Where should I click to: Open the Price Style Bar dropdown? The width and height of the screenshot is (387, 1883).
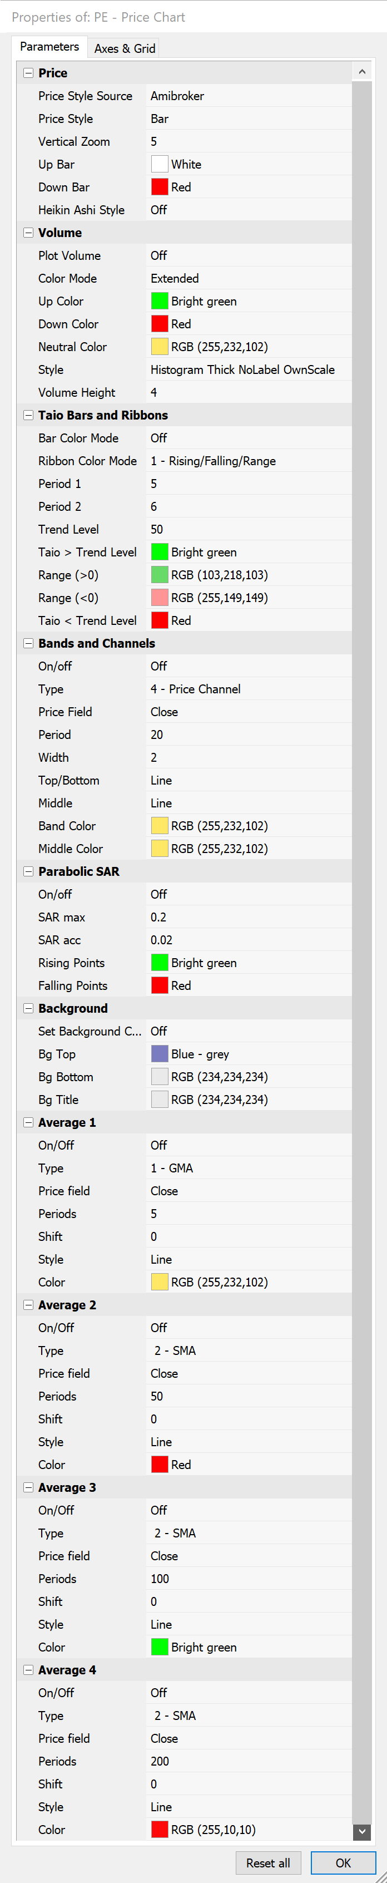point(248,119)
